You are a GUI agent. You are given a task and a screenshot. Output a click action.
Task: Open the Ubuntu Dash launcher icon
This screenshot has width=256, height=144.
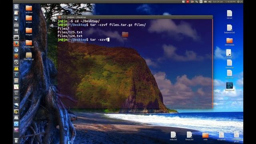(x=16, y=7)
